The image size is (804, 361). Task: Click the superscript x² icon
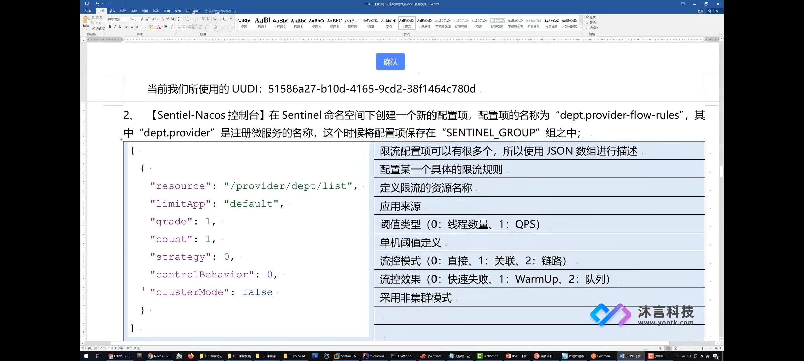click(137, 27)
